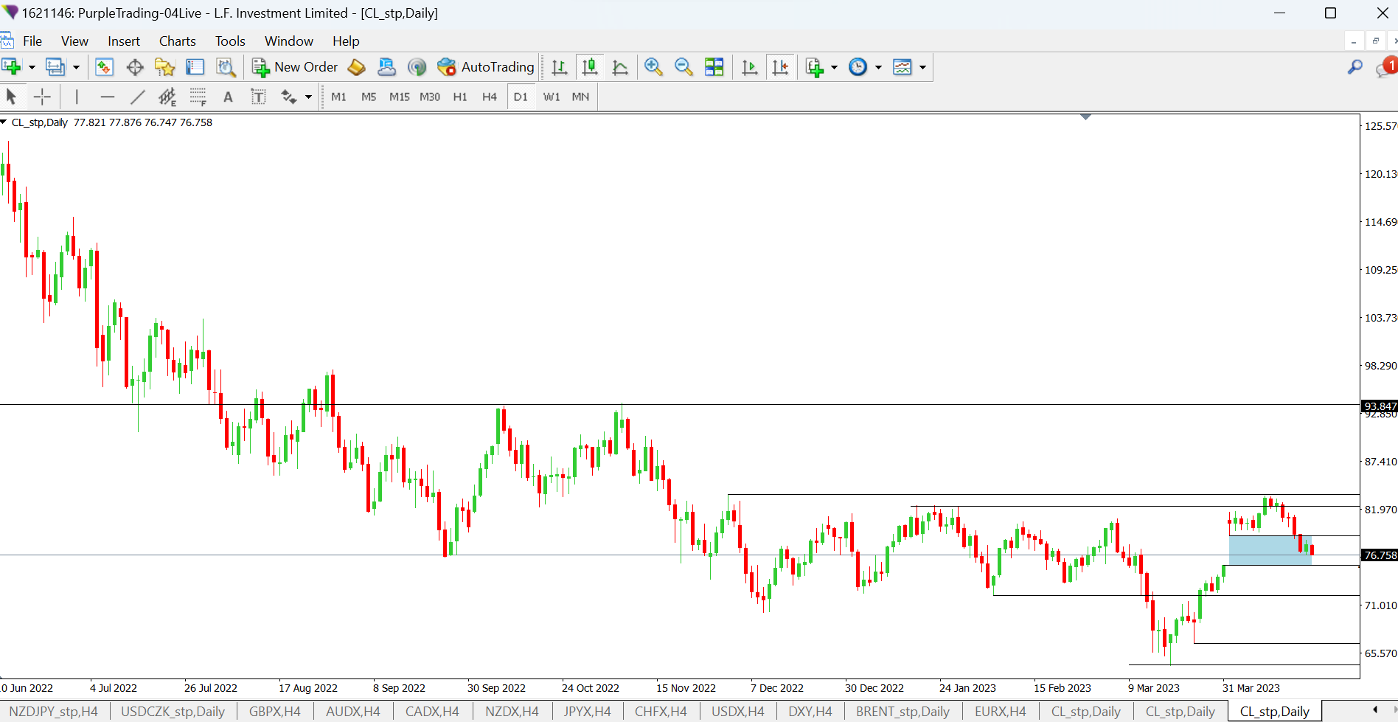Viewport: 1398px width, 722px height.
Task: Toggle the Data Window crosshair icon
Action: (x=135, y=67)
